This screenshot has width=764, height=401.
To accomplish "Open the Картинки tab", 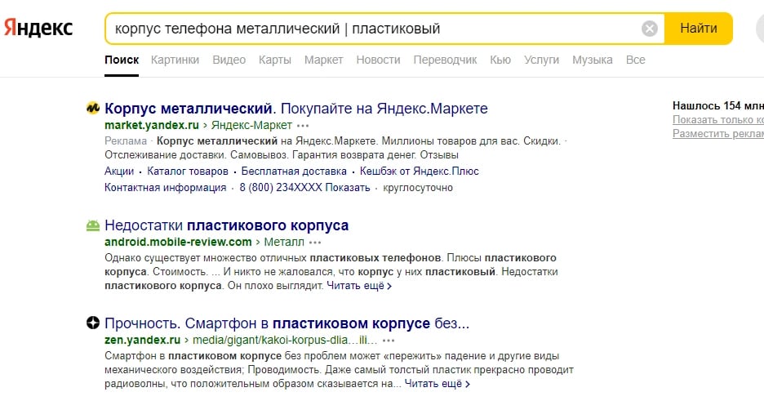I will (x=175, y=60).
